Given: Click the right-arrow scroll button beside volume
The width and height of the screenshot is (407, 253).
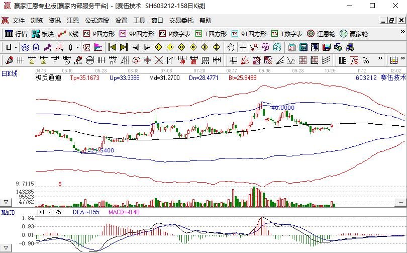Looking at the screenshot, I should 401,202.
